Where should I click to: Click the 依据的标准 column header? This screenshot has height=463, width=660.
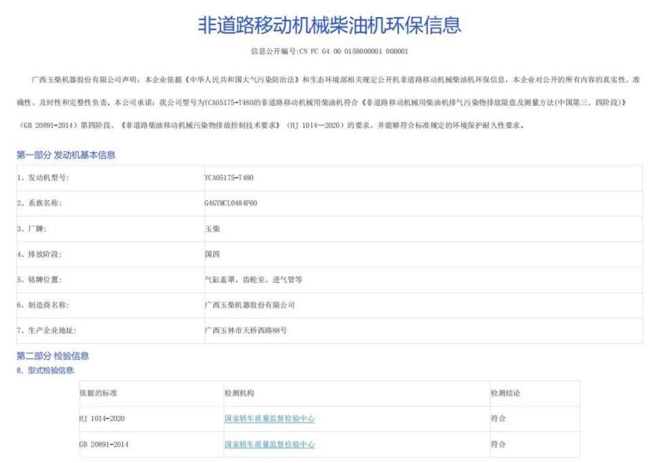[98, 394]
